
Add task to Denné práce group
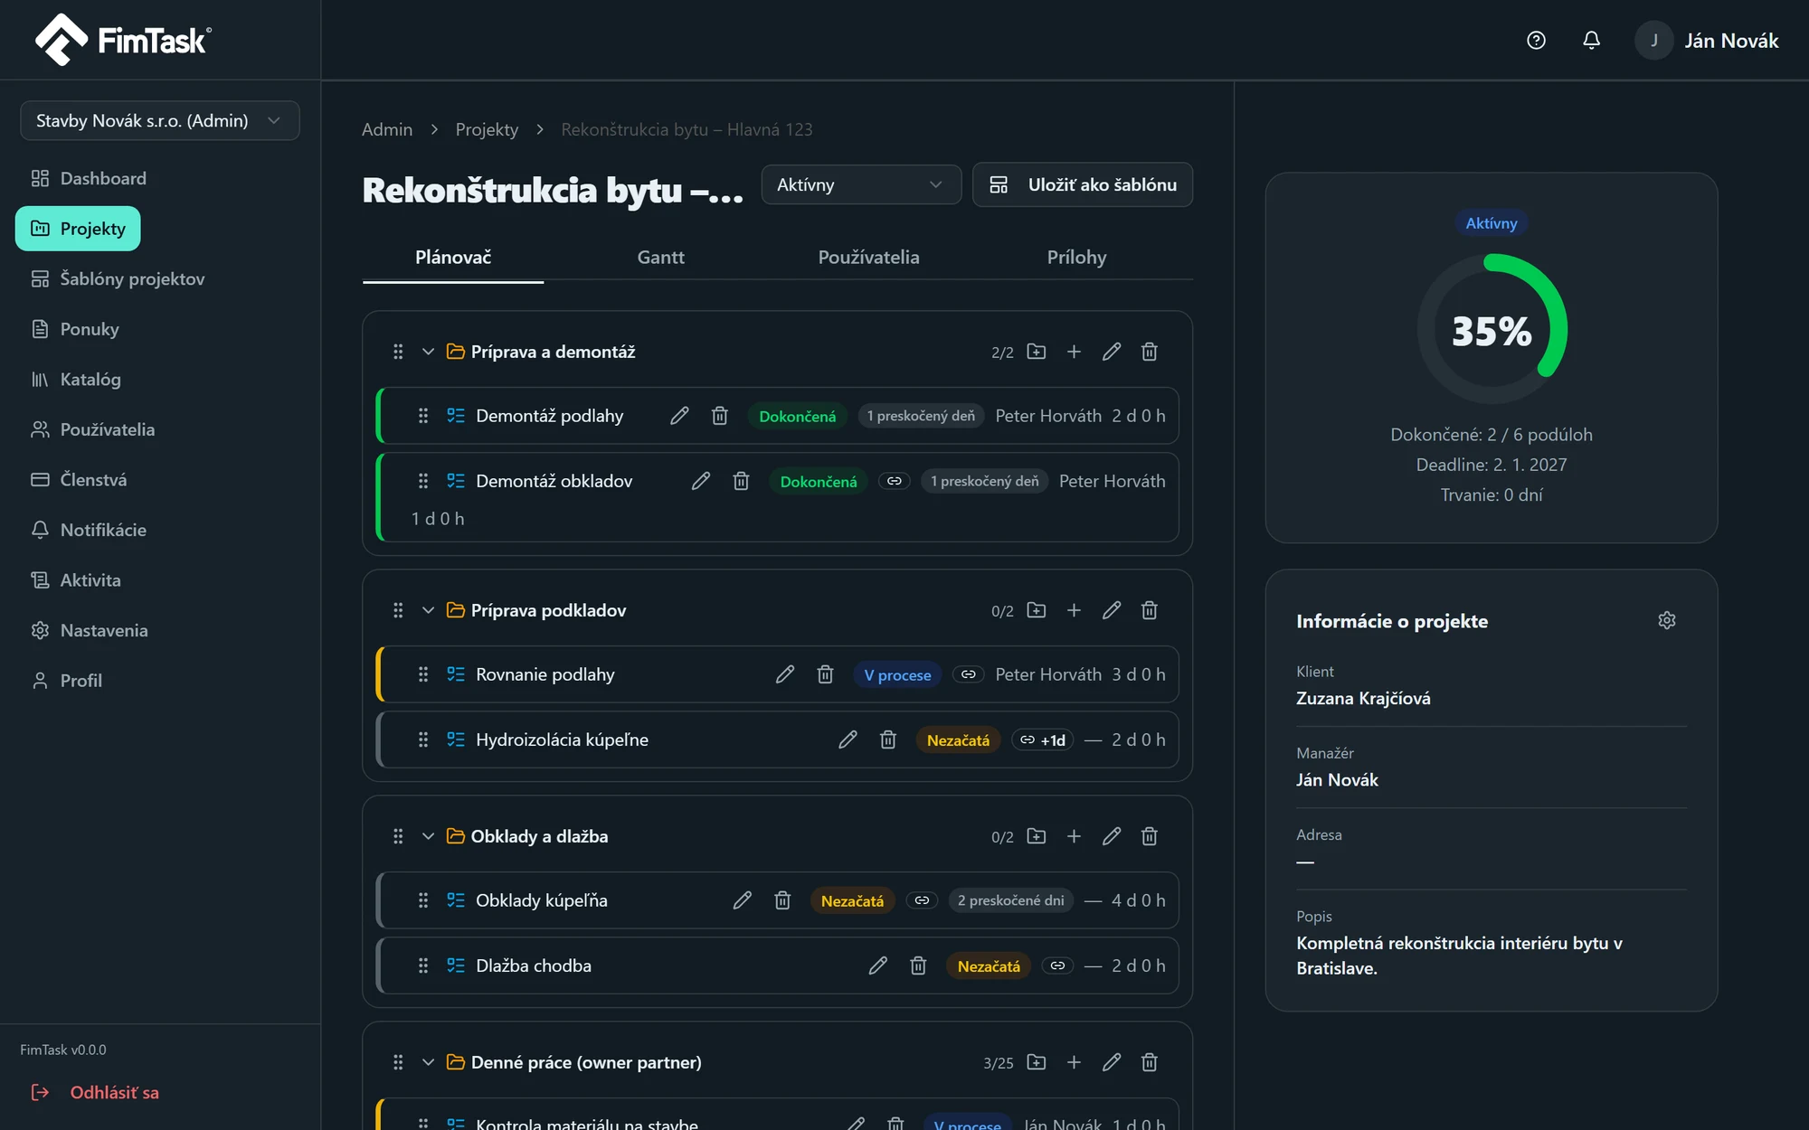click(x=1074, y=1062)
